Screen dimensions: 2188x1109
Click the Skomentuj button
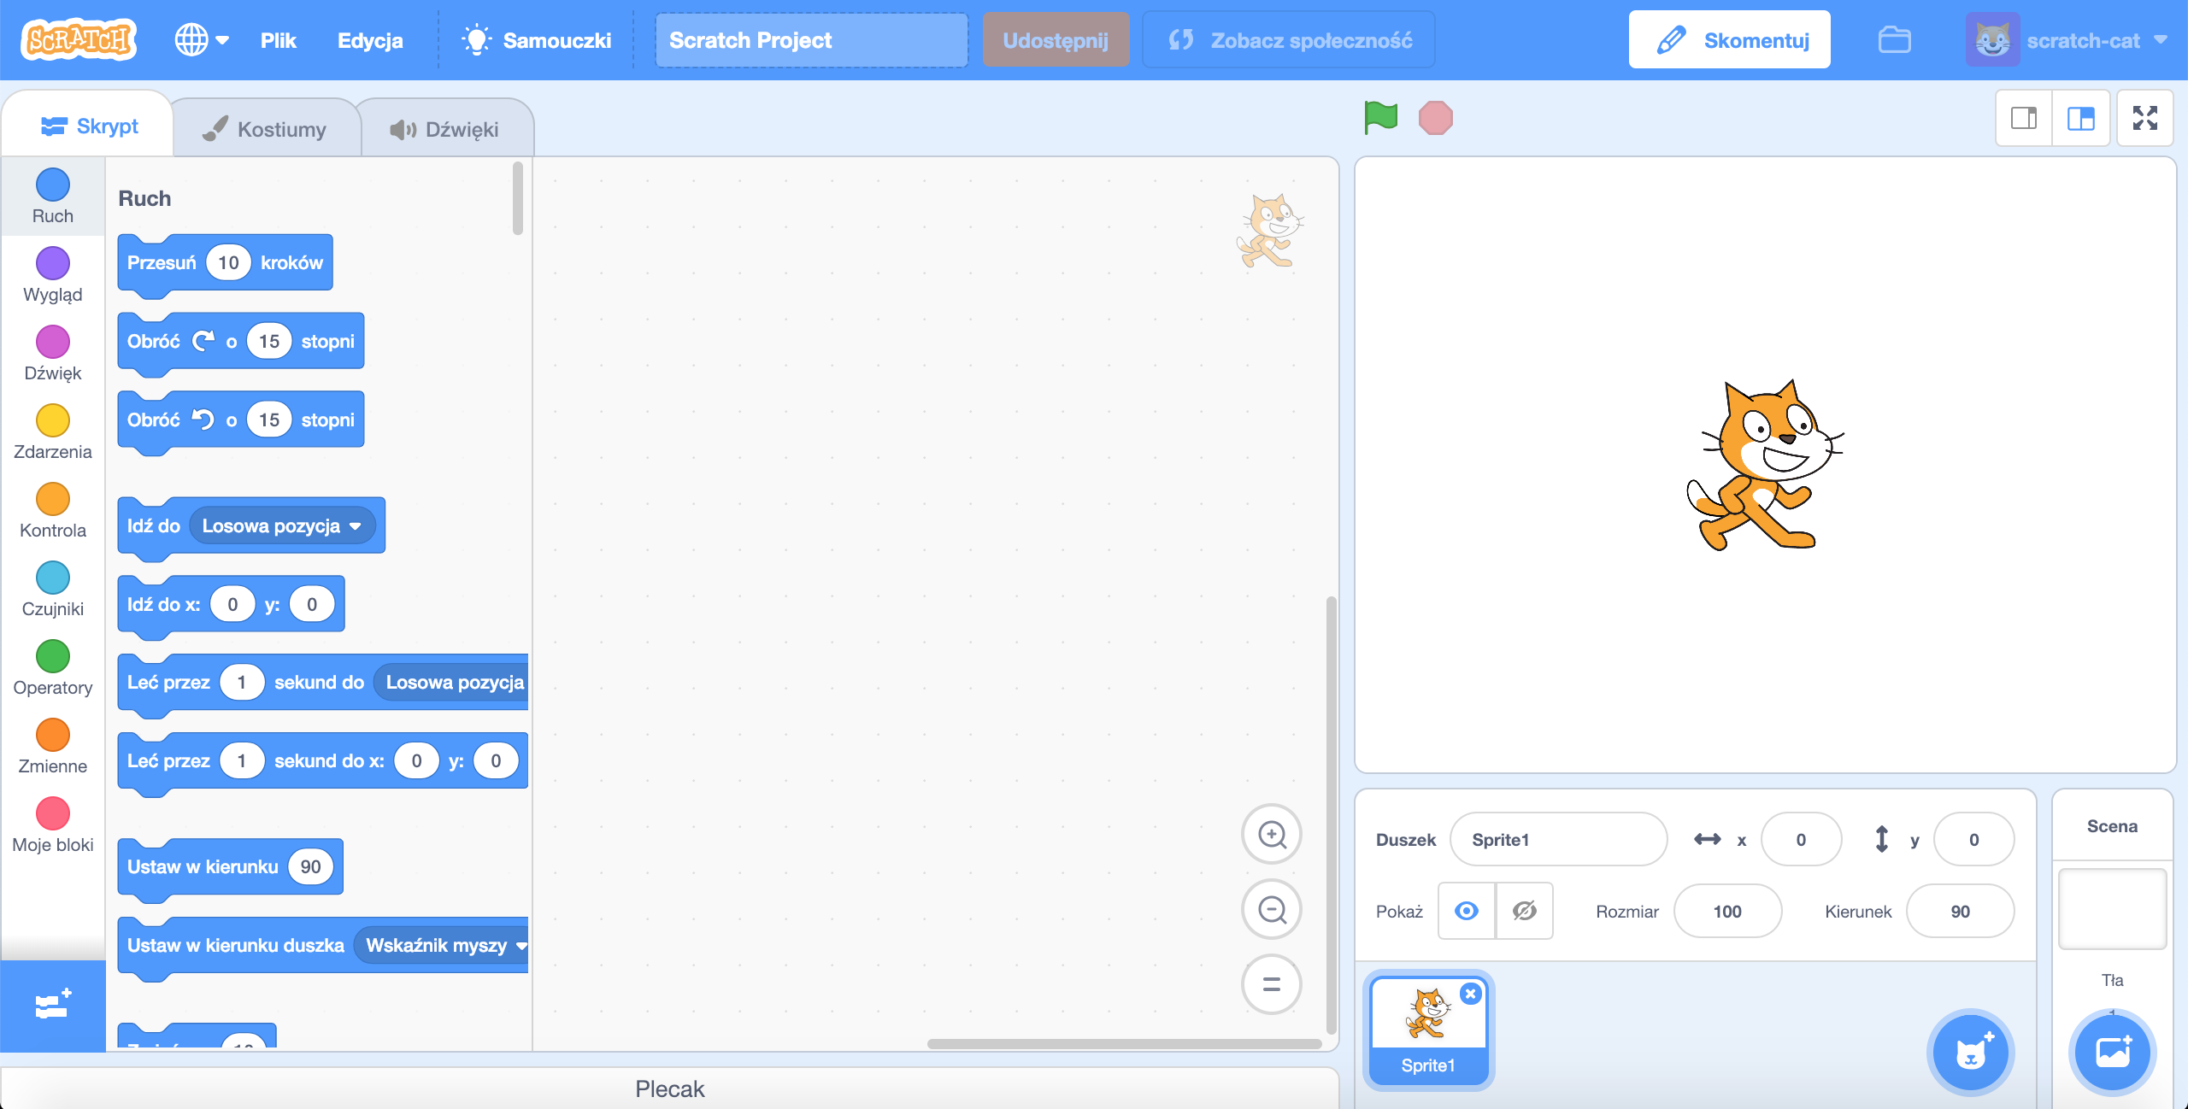click(1730, 38)
